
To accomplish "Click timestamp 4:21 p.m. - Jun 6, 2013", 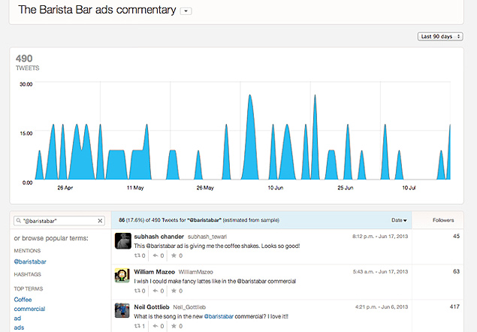I will point(382,307).
